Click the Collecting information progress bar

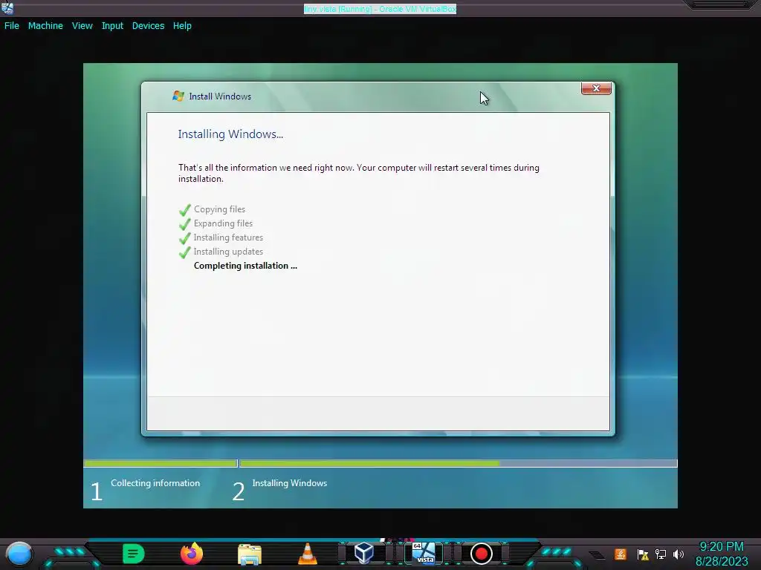tap(161, 463)
